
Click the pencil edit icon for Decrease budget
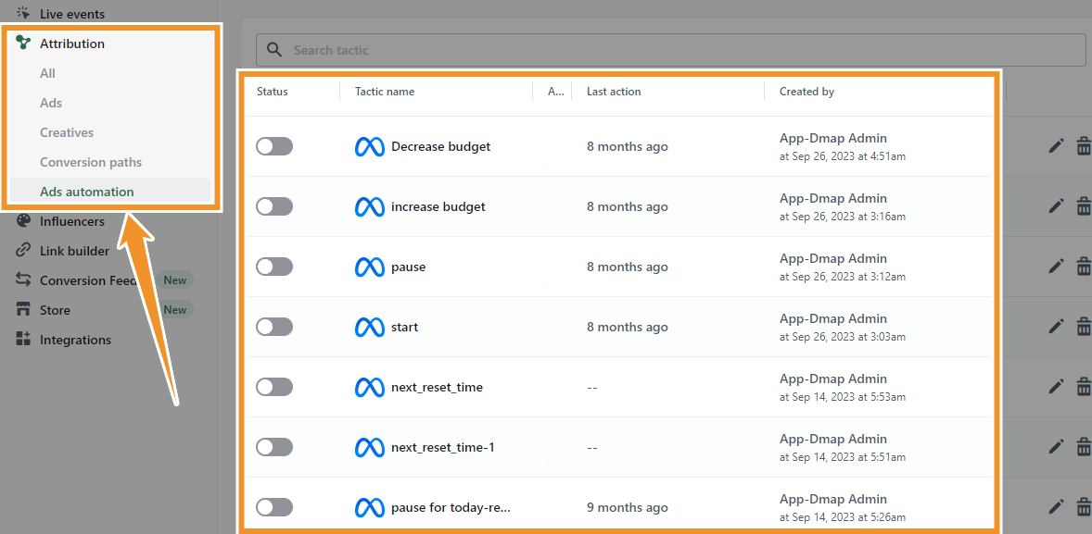(x=1056, y=146)
